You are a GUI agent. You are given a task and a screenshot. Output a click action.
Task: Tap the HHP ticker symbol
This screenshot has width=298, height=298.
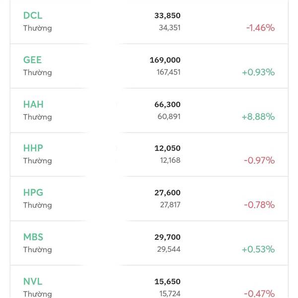[x=33, y=148]
